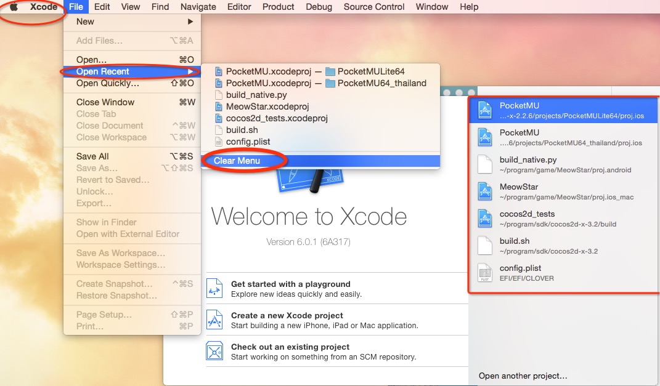660x386 pixels.
Task: Open MeowStar.xcodeproj from recent submenu
Action: pos(320,107)
